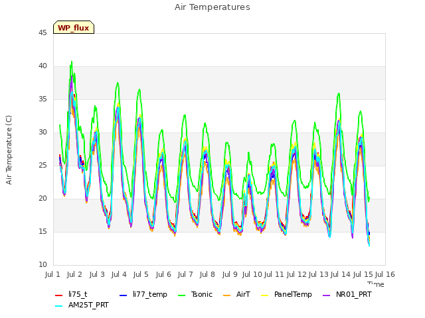Viewport: 425px width, 318px height.
Task: Click the AM25T_PRT cyan legend swatch
Action: 59,306
